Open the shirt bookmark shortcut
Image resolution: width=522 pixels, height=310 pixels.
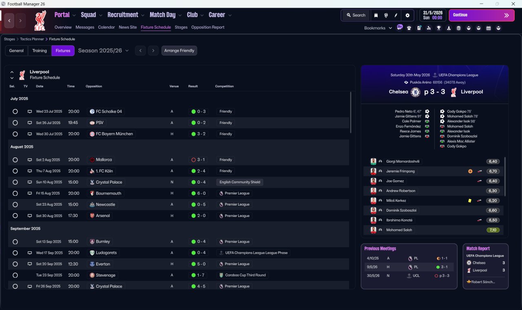[409, 28]
